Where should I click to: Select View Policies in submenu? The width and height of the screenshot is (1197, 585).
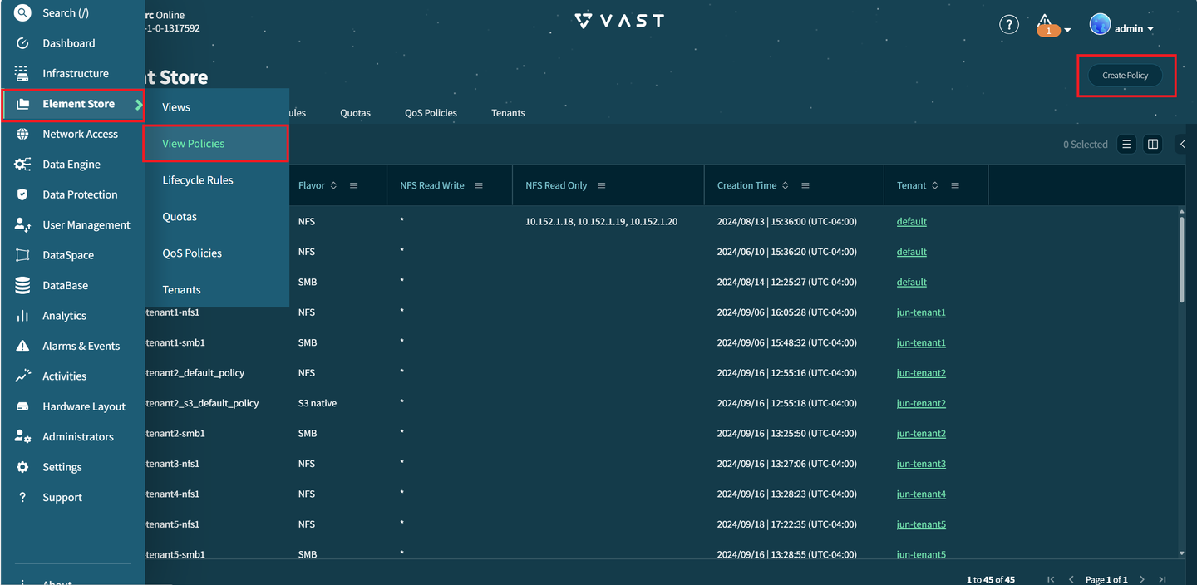coord(215,143)
